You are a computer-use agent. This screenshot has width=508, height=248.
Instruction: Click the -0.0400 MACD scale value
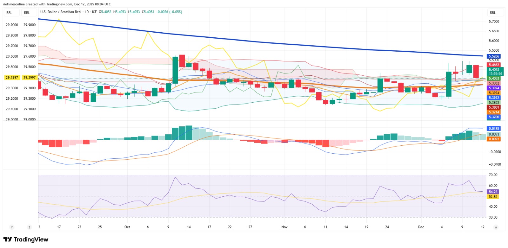[494, 164]
